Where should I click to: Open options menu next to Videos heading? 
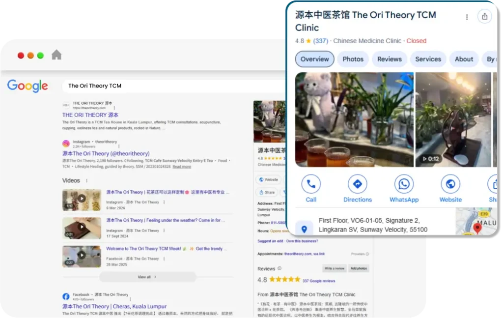coord(86,181)
